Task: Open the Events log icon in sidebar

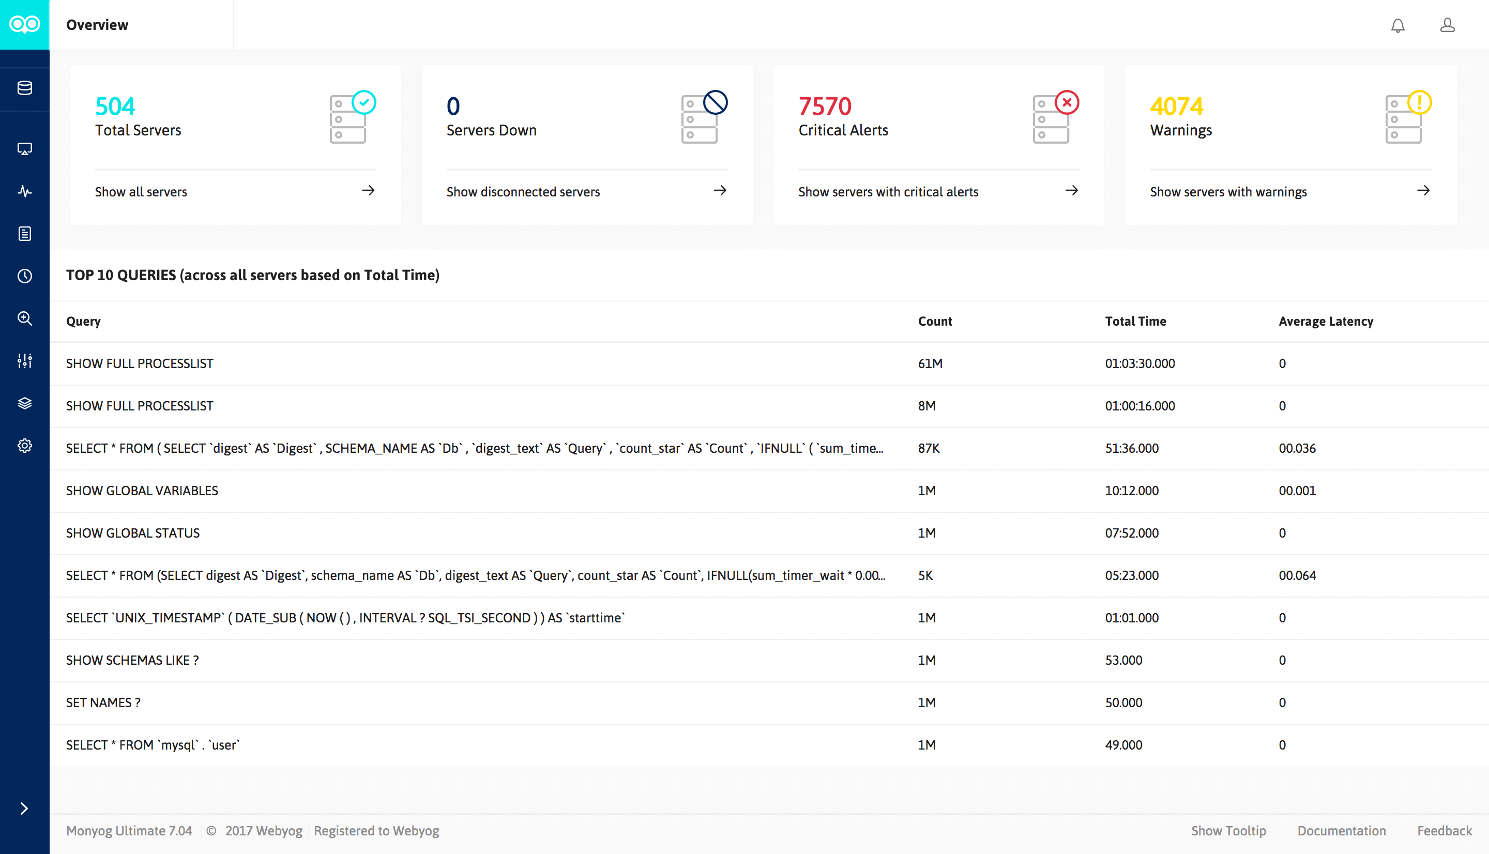Action: click(x=24, y=234)
